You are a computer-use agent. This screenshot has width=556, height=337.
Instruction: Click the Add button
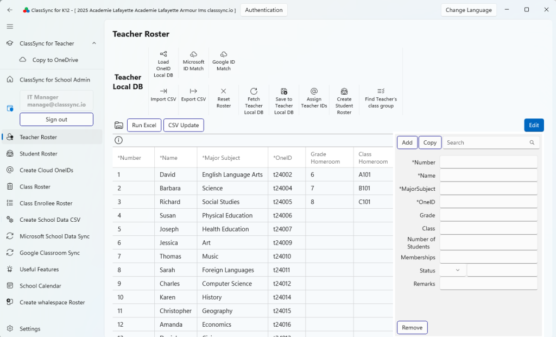click(407, 142)
